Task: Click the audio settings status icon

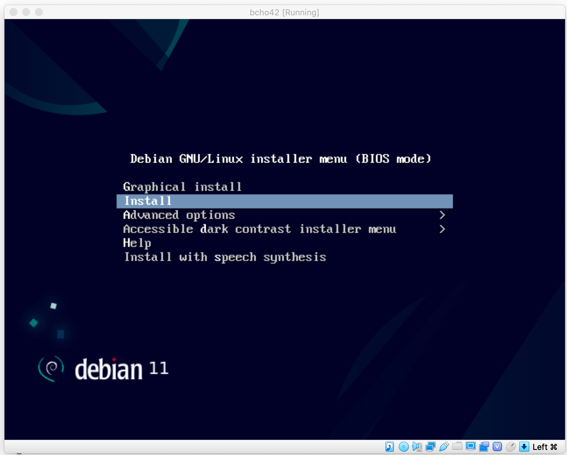Action: click(417, 447)
